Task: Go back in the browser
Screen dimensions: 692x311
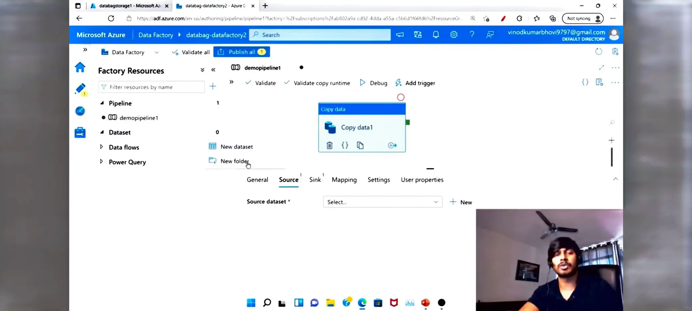Action: [x=79, y=19]
